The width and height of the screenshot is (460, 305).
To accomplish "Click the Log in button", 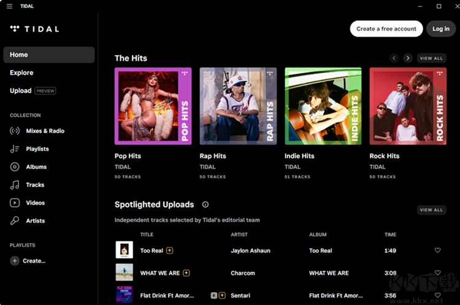I will point(441,29).
